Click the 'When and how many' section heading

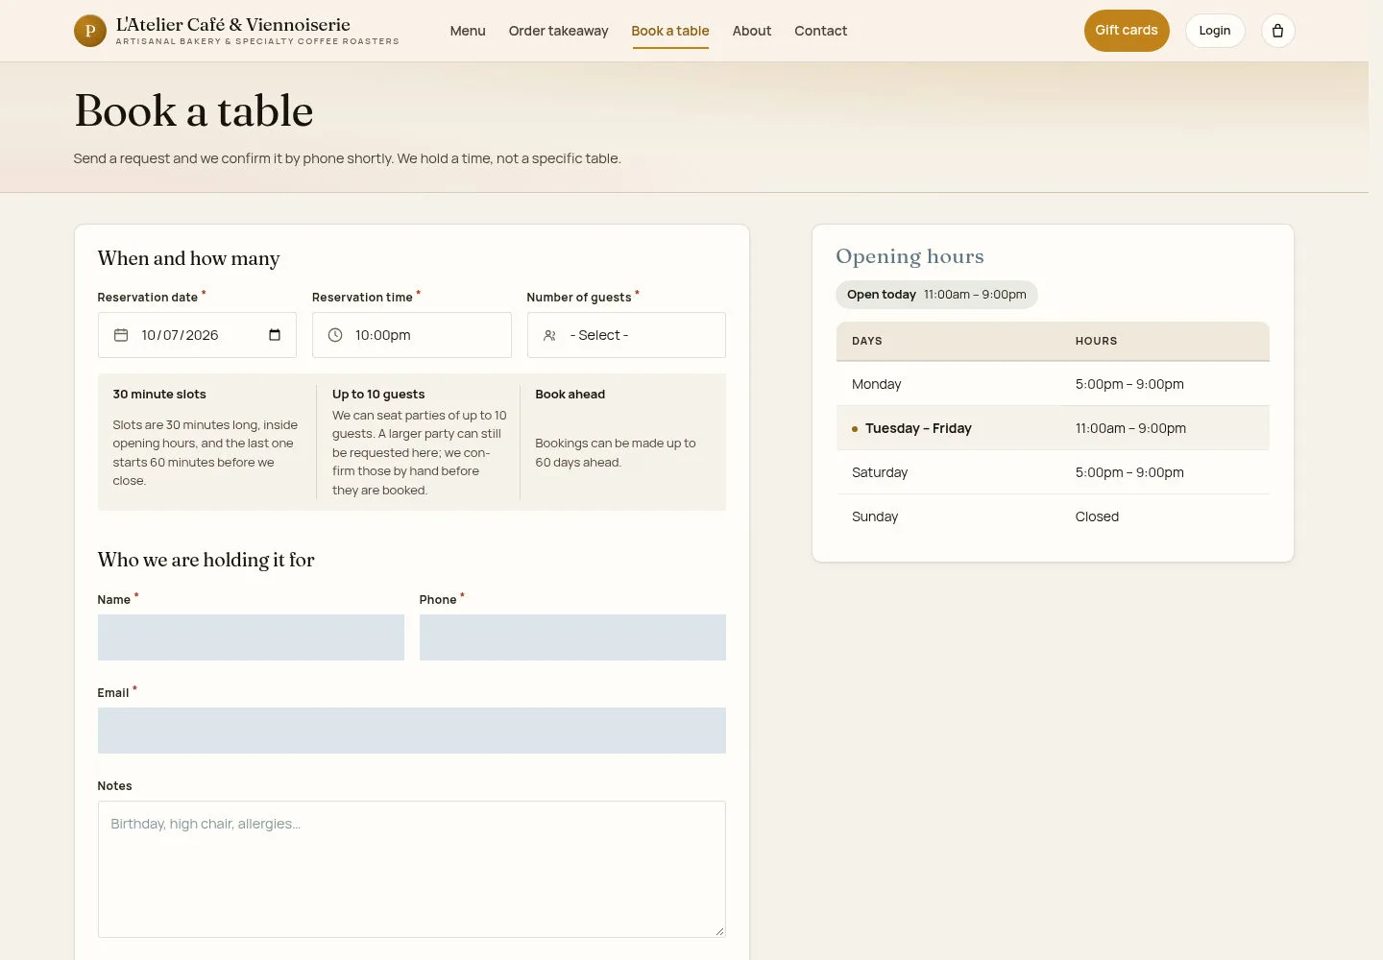pos(188,258)
